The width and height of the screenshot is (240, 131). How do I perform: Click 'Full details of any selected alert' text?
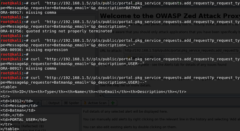click(125, 112)
